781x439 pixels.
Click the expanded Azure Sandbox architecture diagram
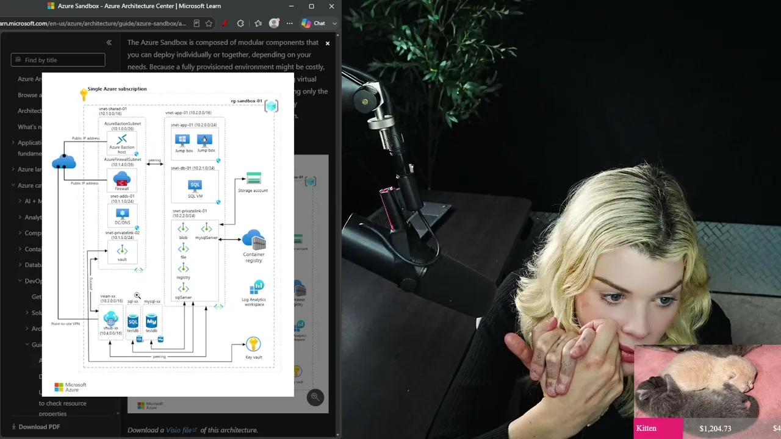click(168, 235)
